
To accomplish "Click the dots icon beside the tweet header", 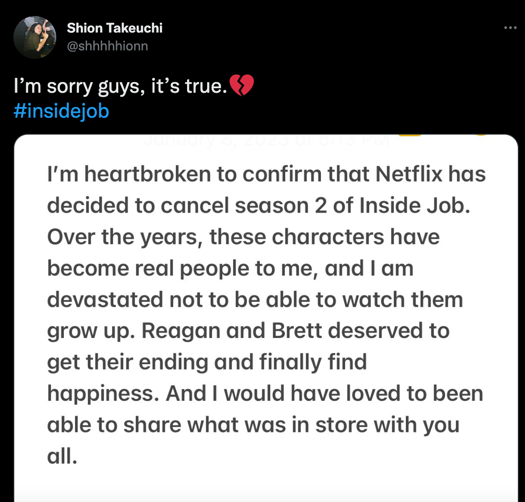I will tap(509, 28).
